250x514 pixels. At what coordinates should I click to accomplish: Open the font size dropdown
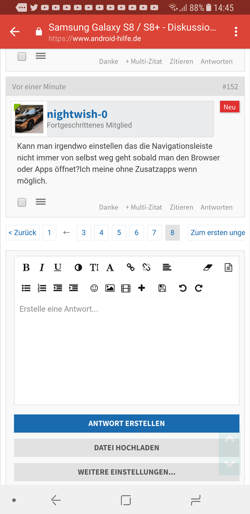tap(94, 267)
